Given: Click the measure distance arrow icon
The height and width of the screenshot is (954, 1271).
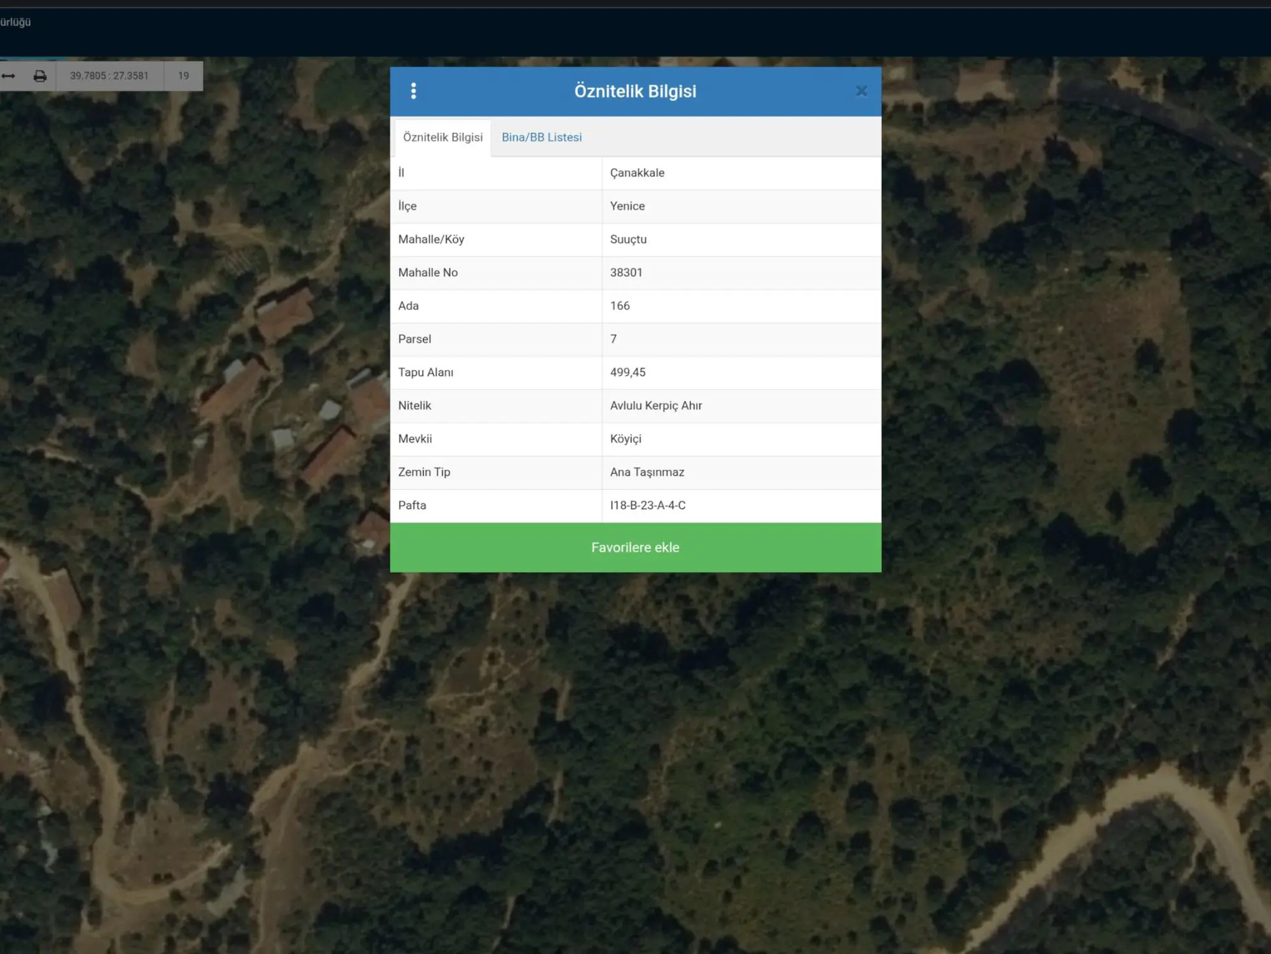Looking at the screenshot, I should coord(8,76).
